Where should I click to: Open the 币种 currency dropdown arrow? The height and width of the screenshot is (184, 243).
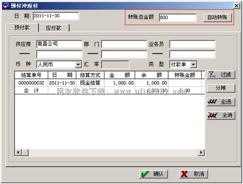click(x=78, y=64)
